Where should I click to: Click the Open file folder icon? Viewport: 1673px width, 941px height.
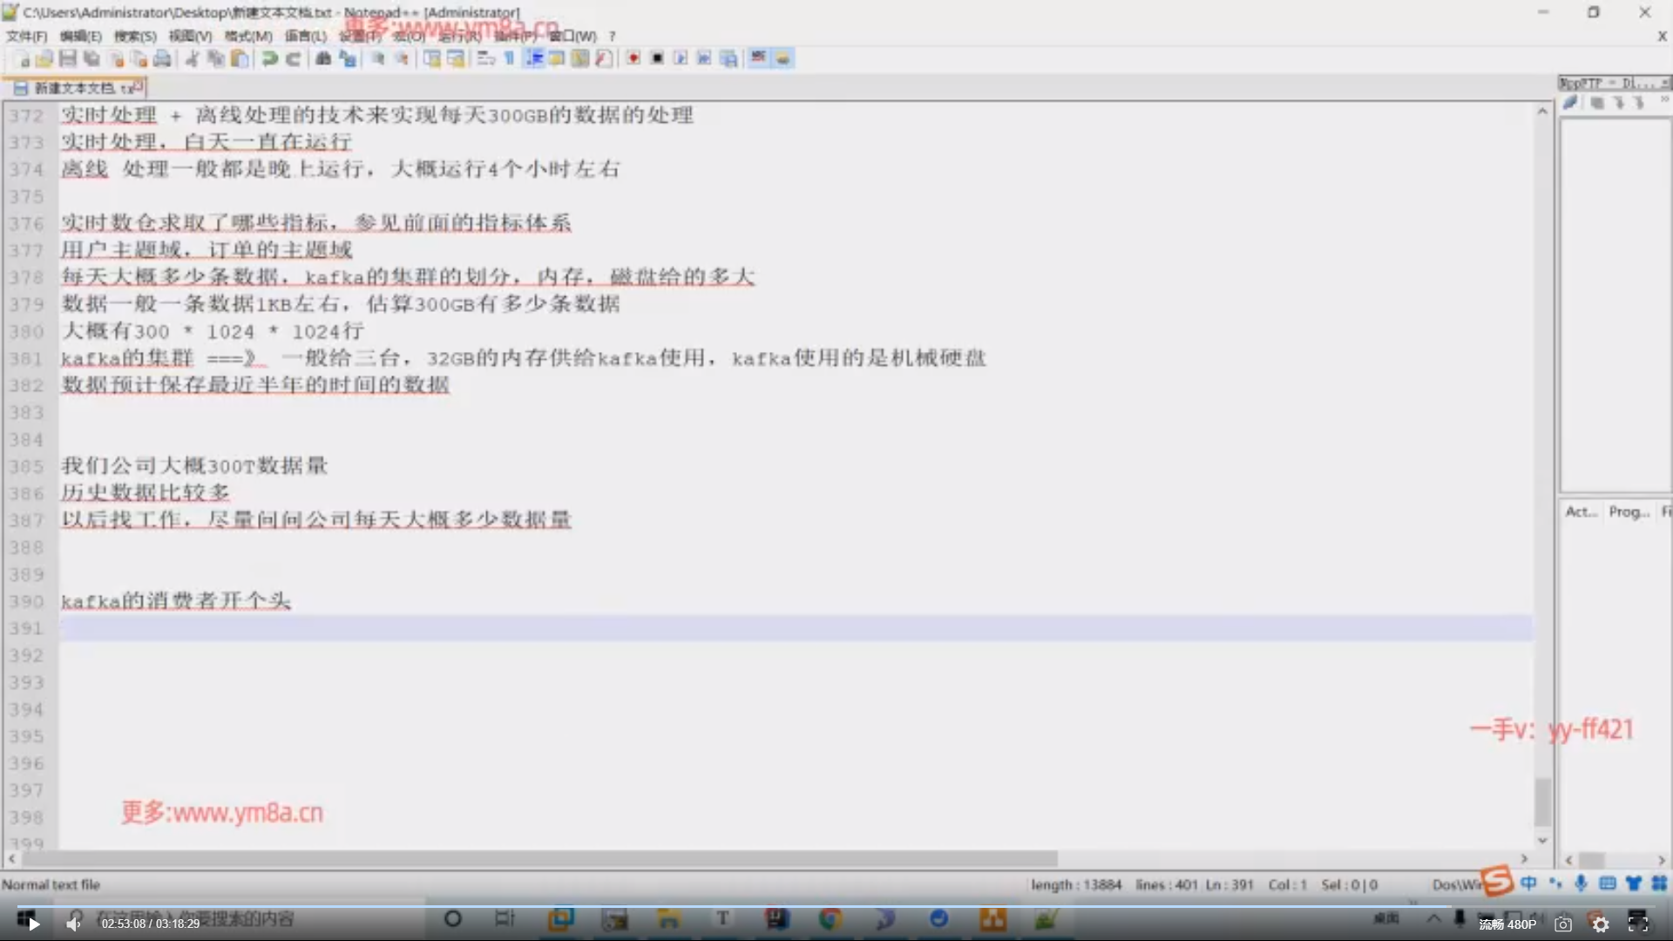point(44,58)
